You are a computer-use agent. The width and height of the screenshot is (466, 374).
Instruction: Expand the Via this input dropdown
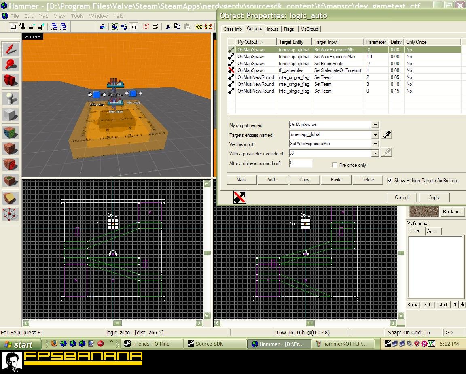click(x=375, y=144)
